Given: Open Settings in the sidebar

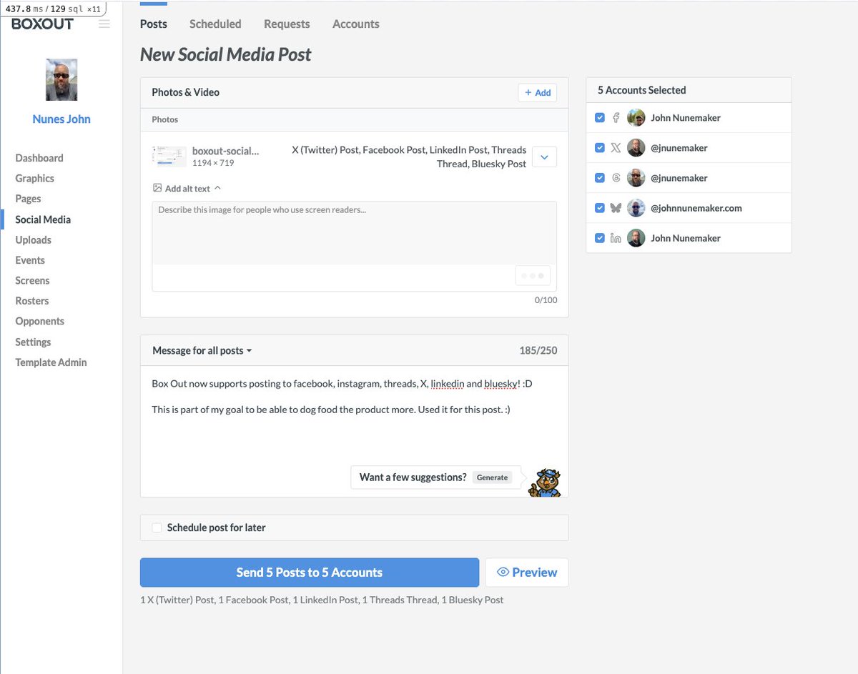Looking at the screenshot, I should (34, 342).
